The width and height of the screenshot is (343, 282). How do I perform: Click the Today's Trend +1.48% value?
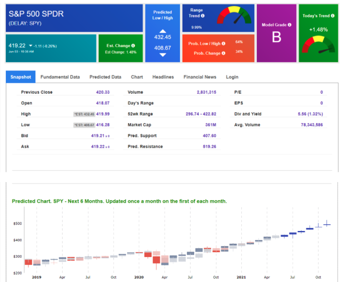point(318,29)
